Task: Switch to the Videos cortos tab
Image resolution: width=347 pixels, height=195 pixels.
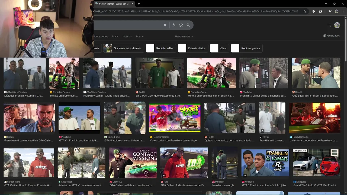Action: [101, 37]
